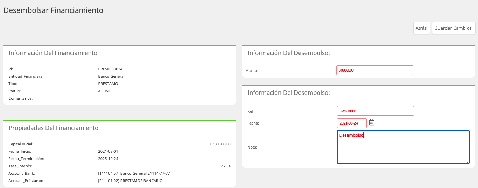478x188 pixels.
Task: Click inside the Nota text area
Action: coord(403,147)
